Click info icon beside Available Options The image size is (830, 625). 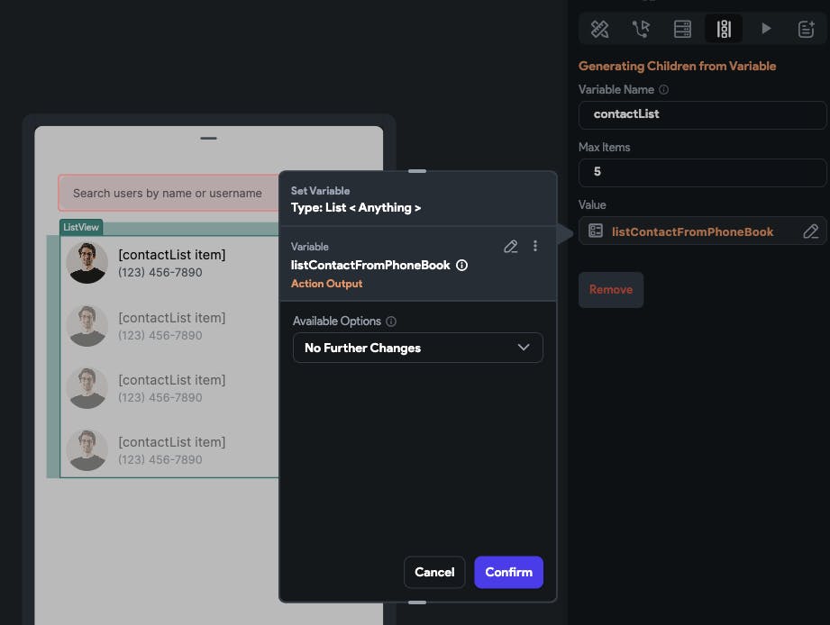[x=390, y=322]
